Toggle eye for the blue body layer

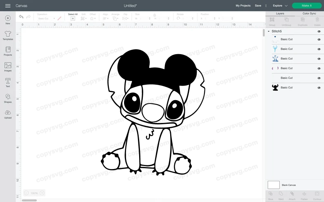[x=319, y=59]
